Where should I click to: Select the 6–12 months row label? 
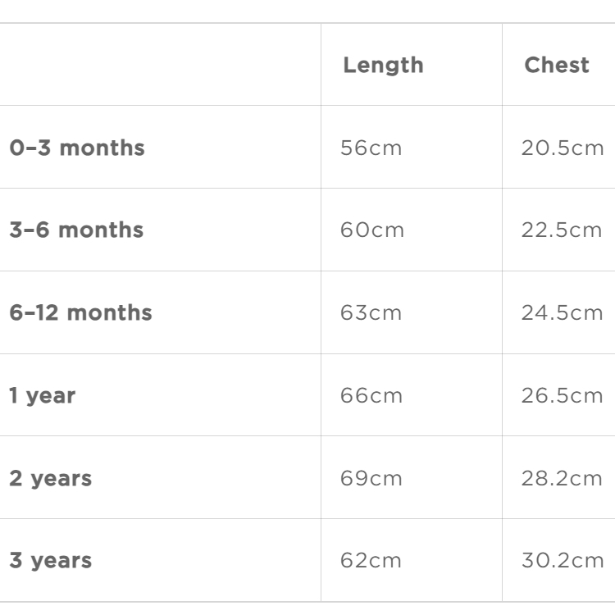(x=80, y=313)
